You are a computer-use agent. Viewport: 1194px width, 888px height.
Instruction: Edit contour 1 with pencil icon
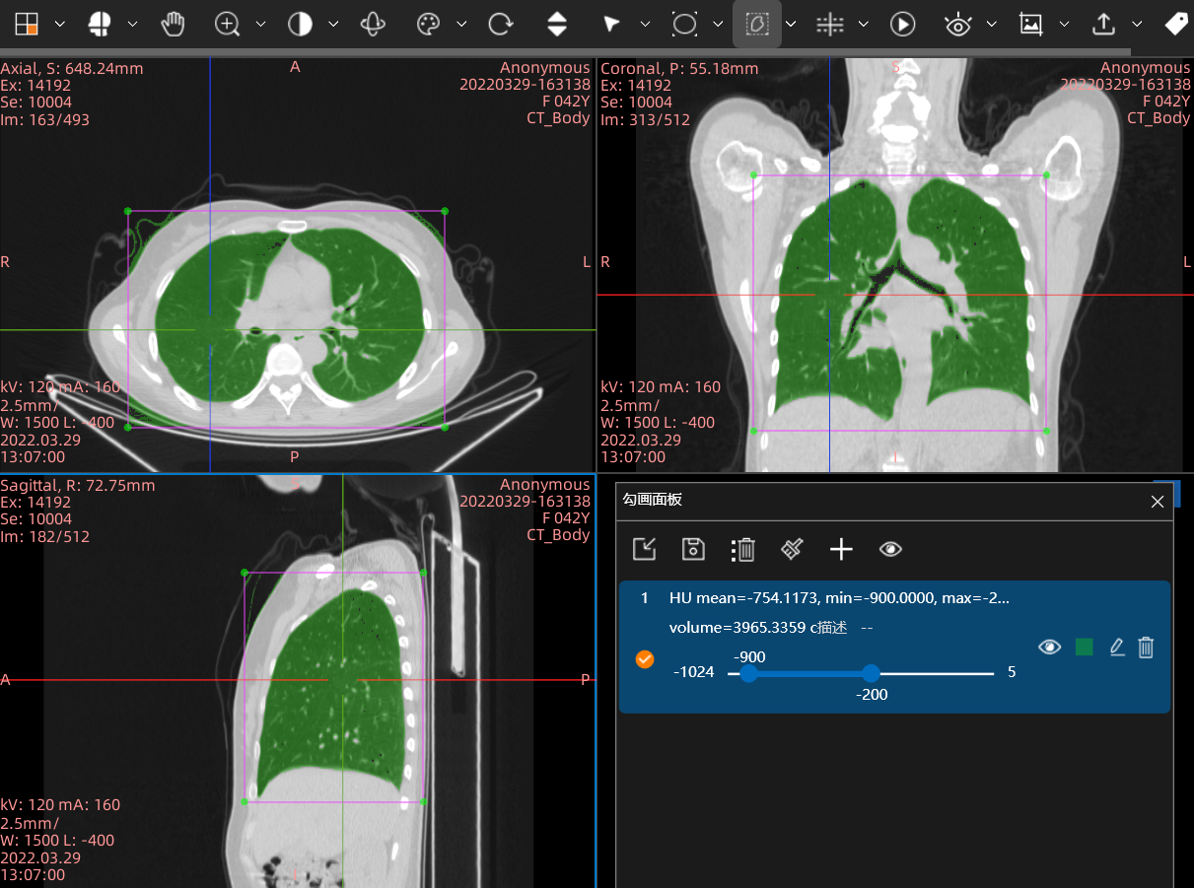[x=1117, y=647]
